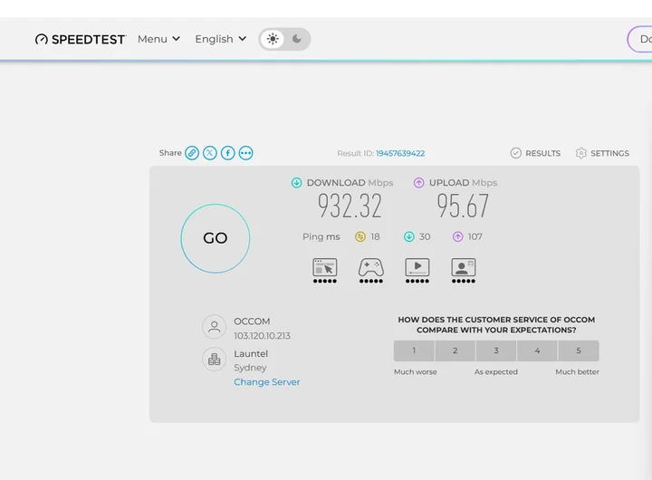Copy result link via share link icon
This screenshot has height=480, width=652.
point(192,153)
